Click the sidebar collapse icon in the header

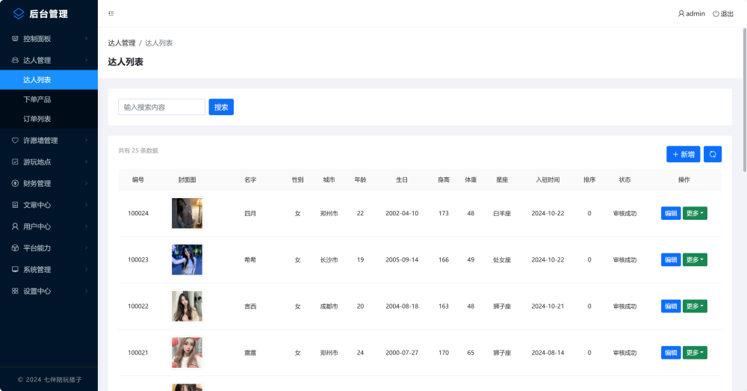(x=111, y=13)
